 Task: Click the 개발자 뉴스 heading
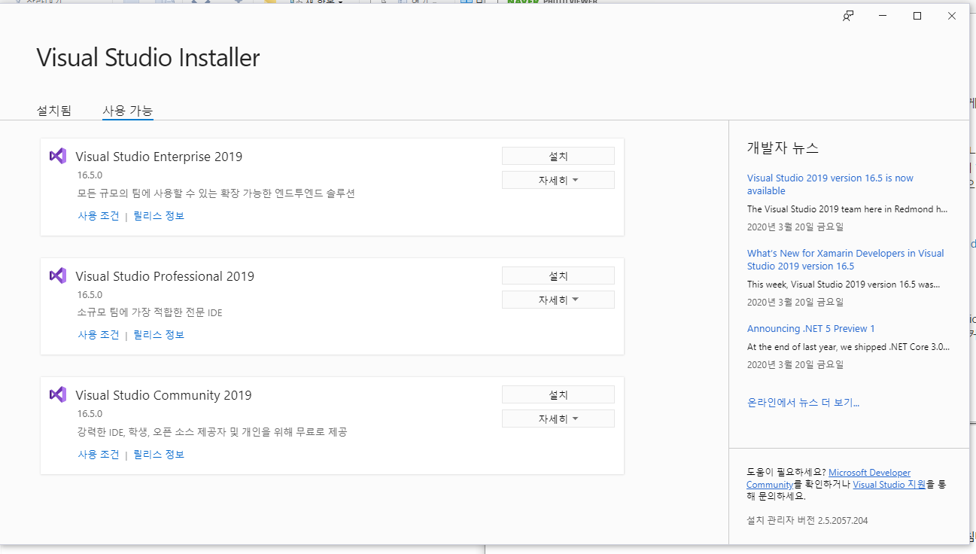[x=783, y=148]
